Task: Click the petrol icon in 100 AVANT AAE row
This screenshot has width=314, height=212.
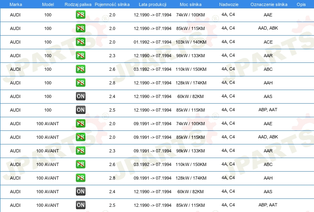Action: pyautogui.click(x=80, y=124)
